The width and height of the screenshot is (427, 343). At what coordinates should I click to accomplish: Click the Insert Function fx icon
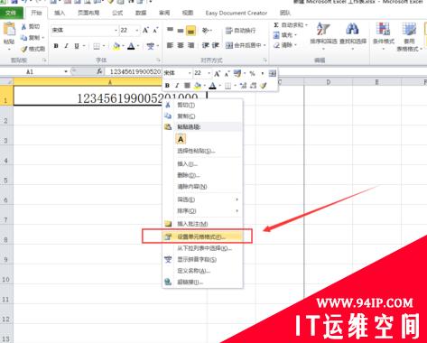click(x=99, y=71)
